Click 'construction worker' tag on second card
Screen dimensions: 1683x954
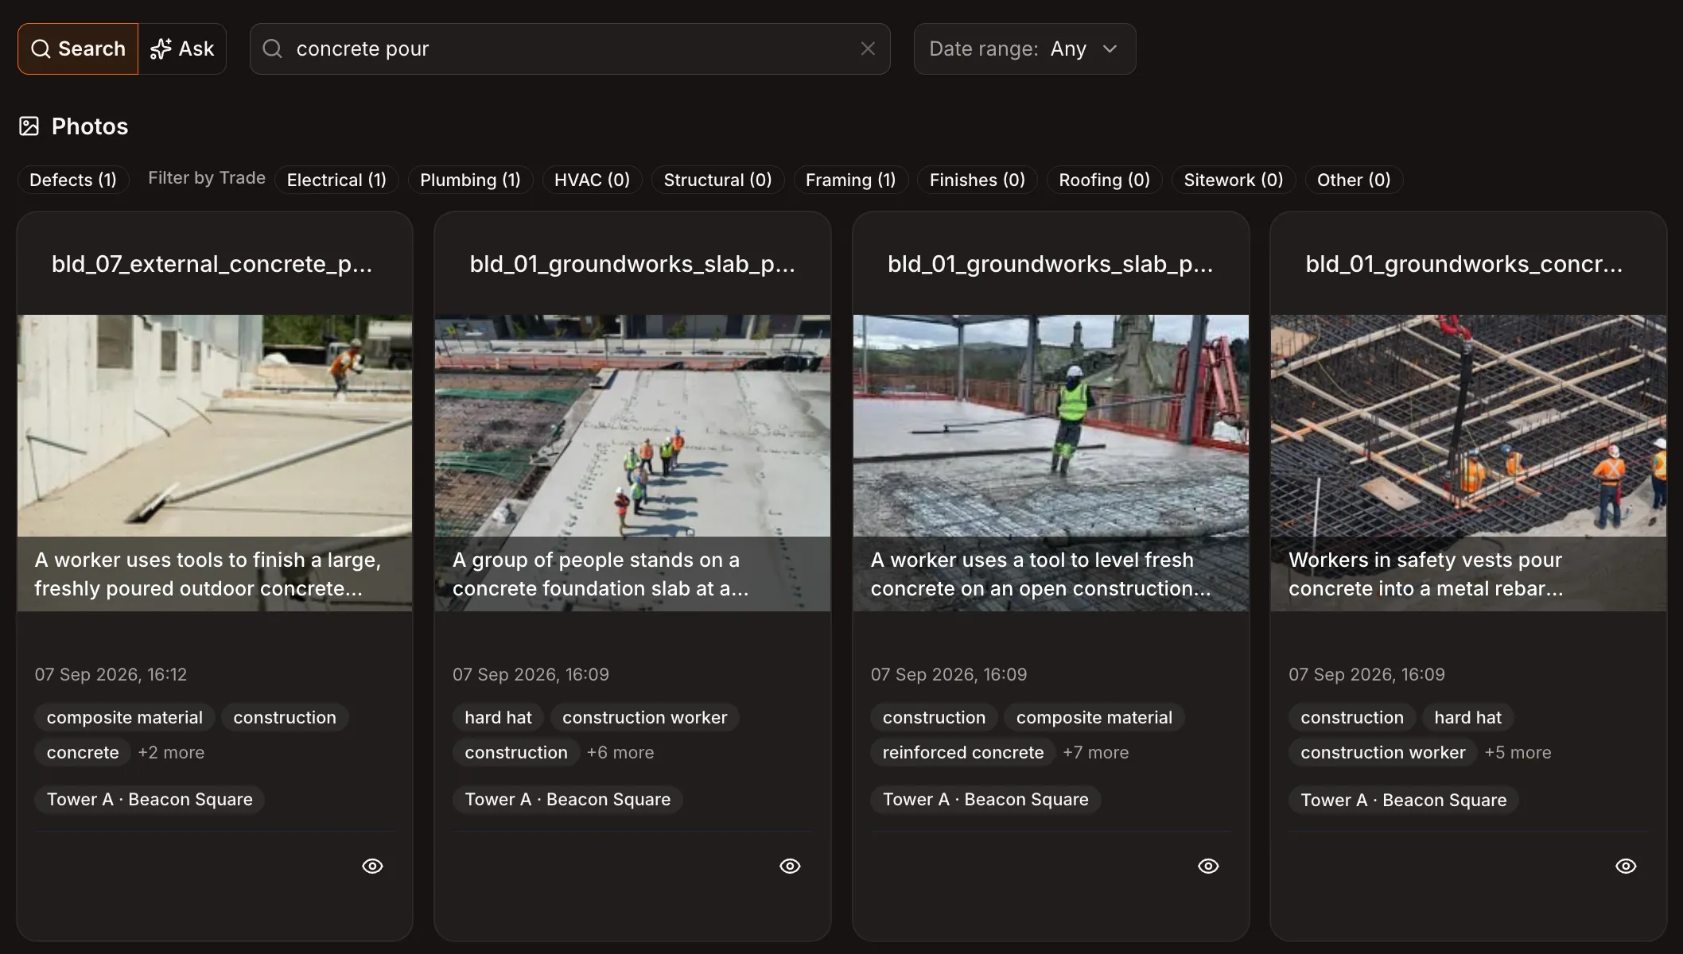(644, 717)
